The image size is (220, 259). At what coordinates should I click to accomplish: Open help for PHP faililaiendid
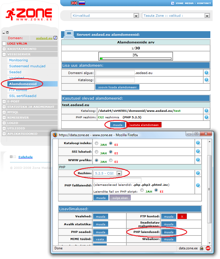pos(198,185)
